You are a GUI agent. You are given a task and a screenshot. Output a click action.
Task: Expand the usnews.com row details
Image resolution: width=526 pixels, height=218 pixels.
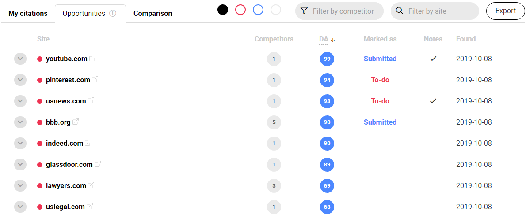tap(20, 101)
